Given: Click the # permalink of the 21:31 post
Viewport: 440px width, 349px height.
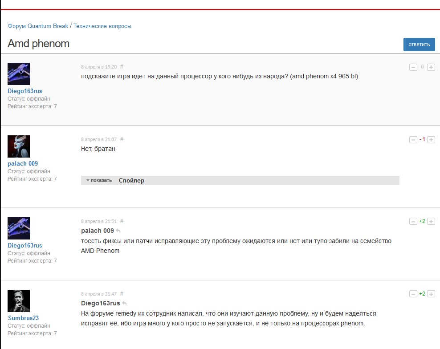Looking at the screenshot, I should 122,221.
